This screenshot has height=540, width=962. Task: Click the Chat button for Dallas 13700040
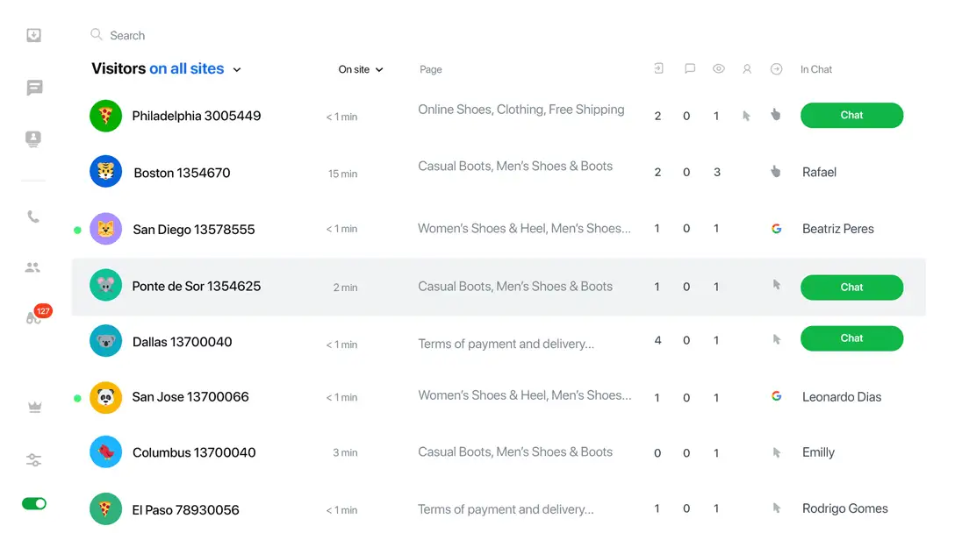click(x=851, y=338)
